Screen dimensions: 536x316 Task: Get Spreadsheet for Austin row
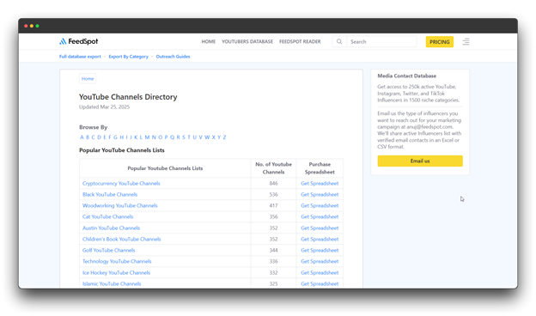click(x=320, y=228)
